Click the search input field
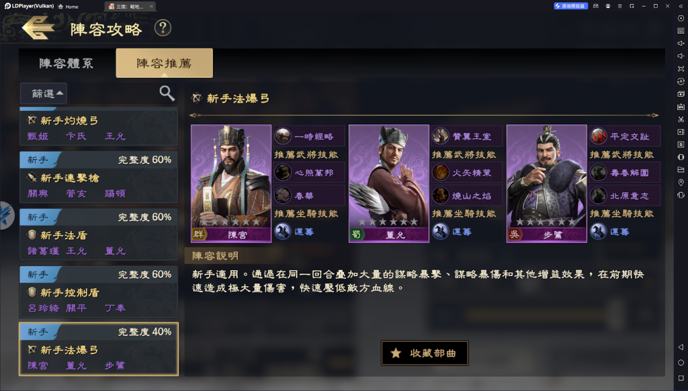 point(112,93)
